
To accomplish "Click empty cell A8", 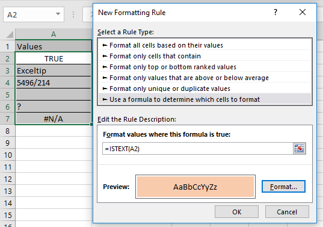I will 54,131.
